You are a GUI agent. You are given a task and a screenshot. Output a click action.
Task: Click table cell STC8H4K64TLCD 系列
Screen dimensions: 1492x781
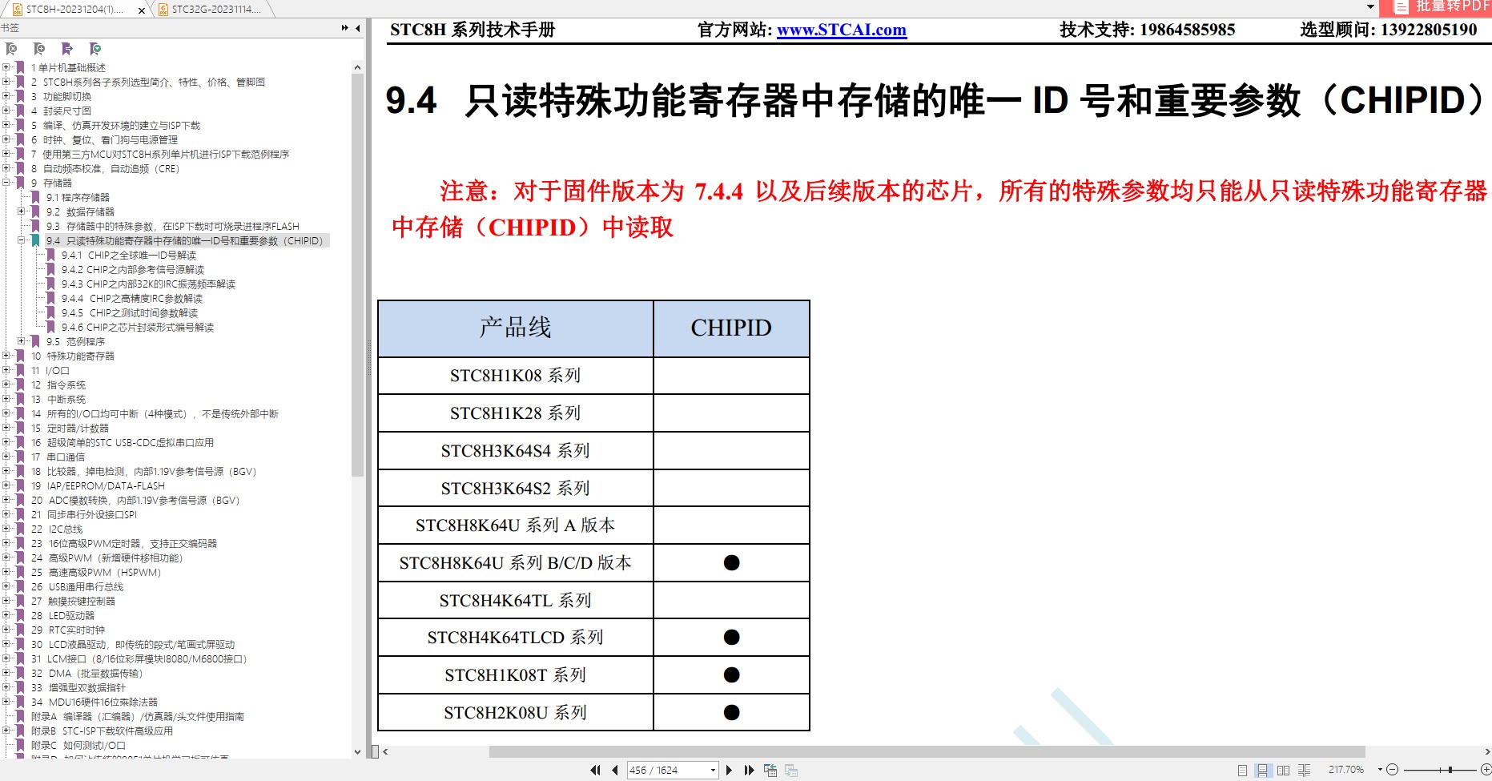pos(516,638)
